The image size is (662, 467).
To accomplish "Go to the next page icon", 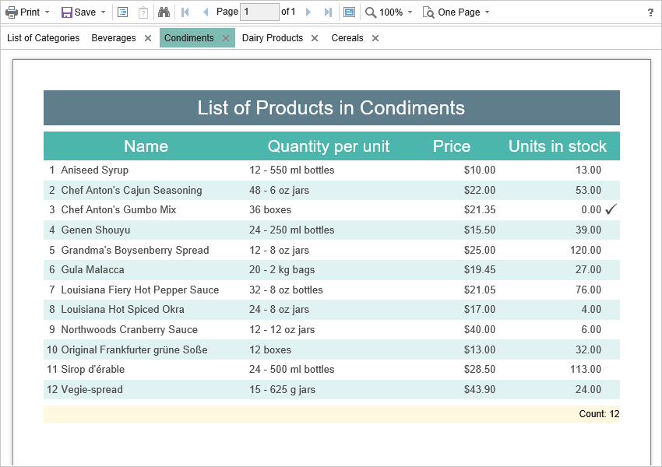I will 307,12.
